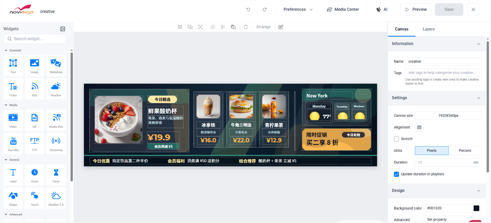Cut selection with the scissors icon

[223, 27]
